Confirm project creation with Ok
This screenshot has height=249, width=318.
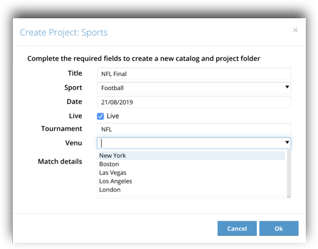coord(279,228)
